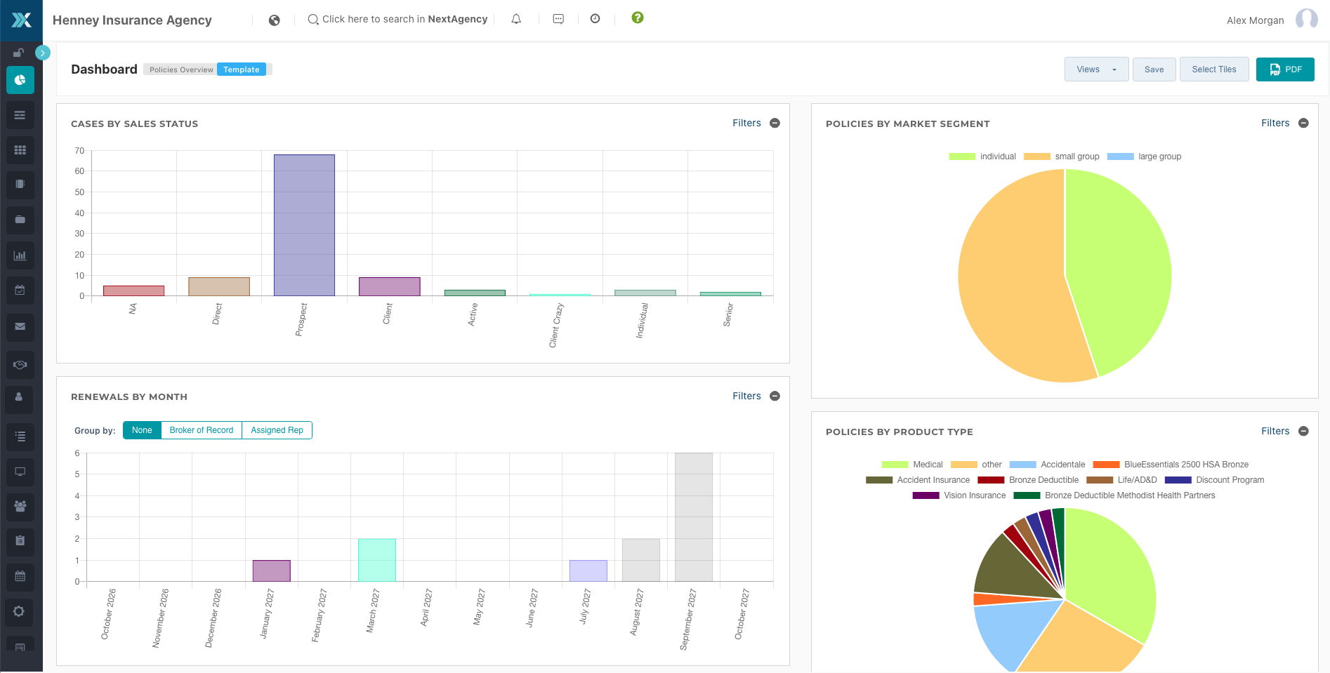Screen dimensions: 1330x673
Task: Open the Views dropdown
Action: pos(1097,69)
